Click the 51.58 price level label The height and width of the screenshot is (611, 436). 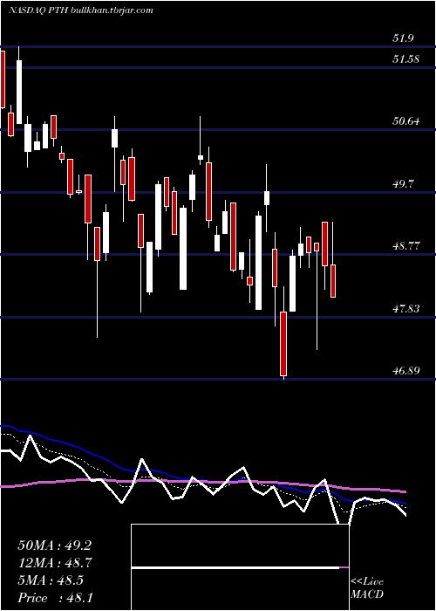(x=406, y=59)
